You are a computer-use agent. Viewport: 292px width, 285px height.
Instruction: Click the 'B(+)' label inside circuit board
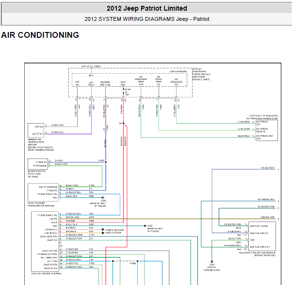(91, 76)
